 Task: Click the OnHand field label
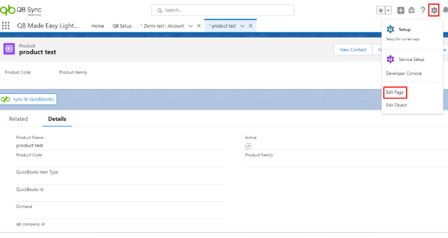(24, 207)
